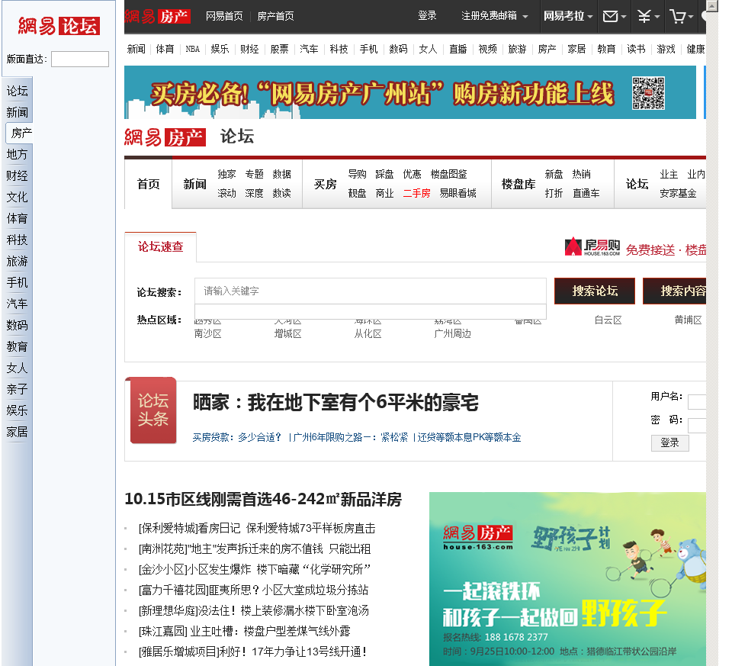Select 数码 in the left sidebar

pyautogui.click(x=18, y=326)
